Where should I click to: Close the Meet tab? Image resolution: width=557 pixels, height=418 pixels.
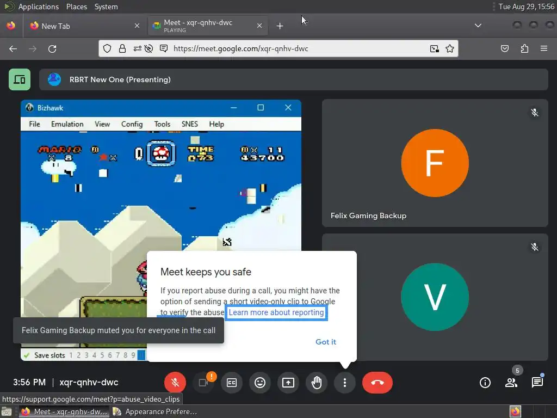click(x=259, y=26)
